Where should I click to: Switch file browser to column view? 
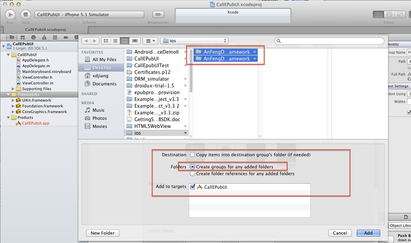pyautogui.click(x=125, y=40)
